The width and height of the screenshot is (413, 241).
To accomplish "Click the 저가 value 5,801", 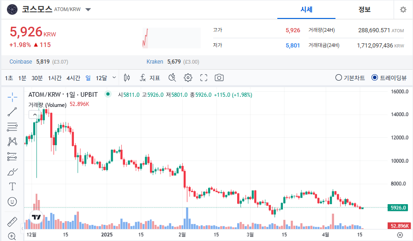I will pyautogui.click(x=293, y=46).
